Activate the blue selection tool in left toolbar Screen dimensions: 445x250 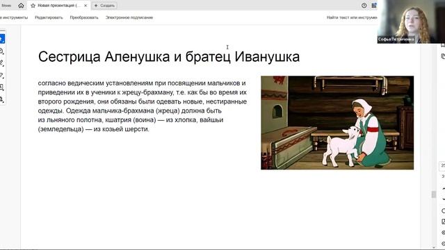coord(2,39)
